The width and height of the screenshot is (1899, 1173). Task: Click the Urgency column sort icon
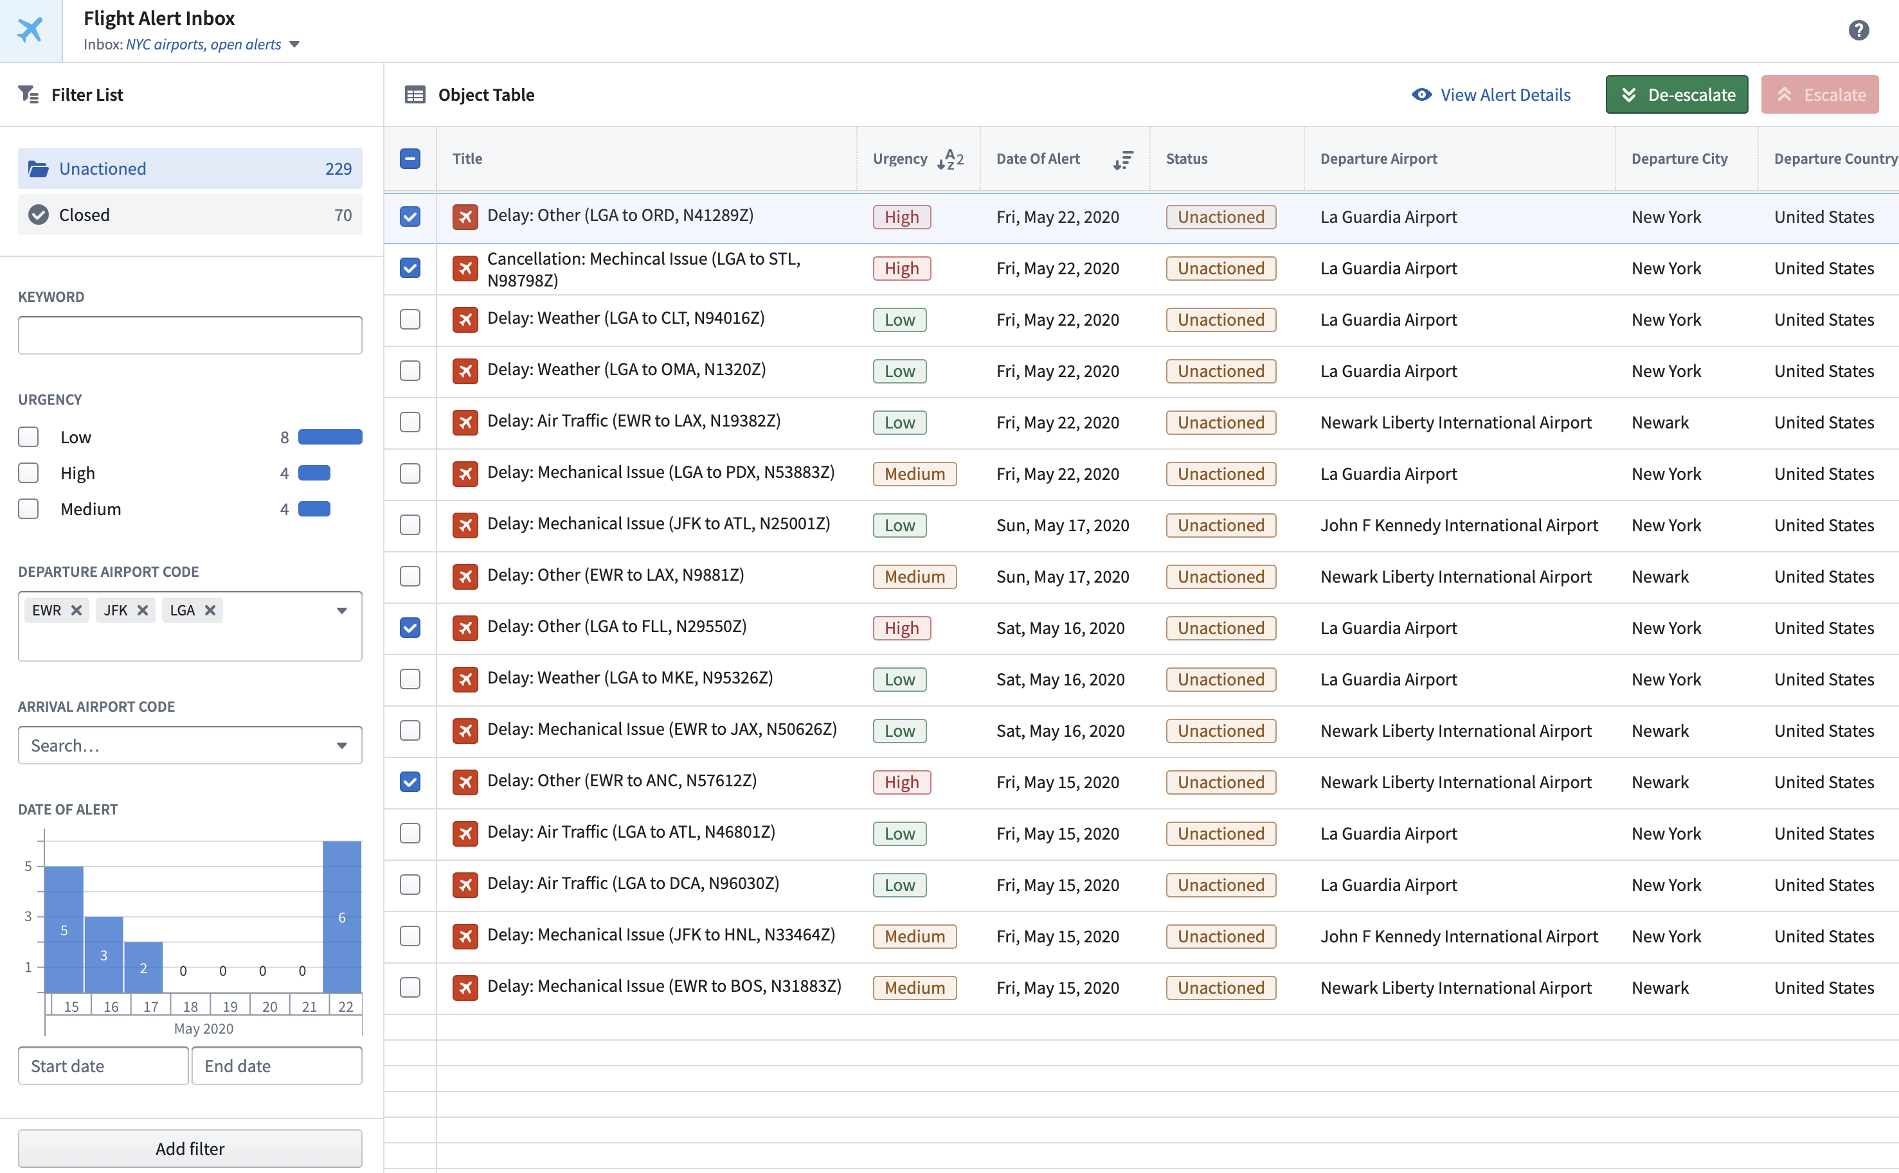click(950, 159)
